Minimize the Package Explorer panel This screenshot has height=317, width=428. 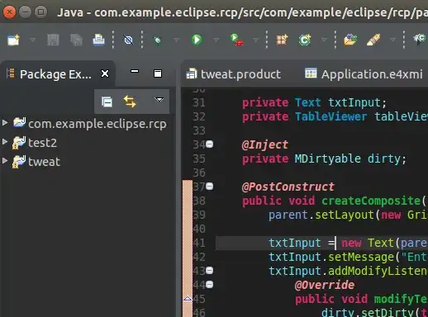pos(135,71)
